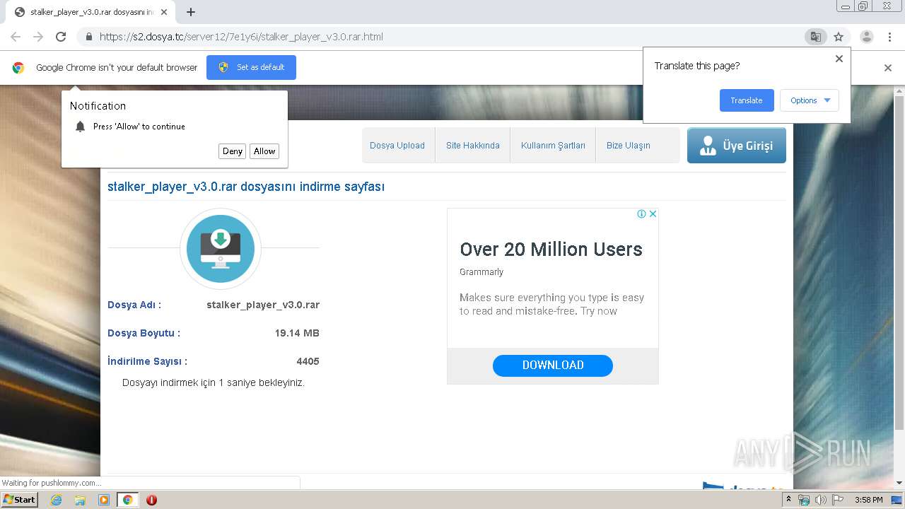This screenshot has height=509, width=905.
Task: Go back using browser back arrow
Action: click(x=16, y=37)
